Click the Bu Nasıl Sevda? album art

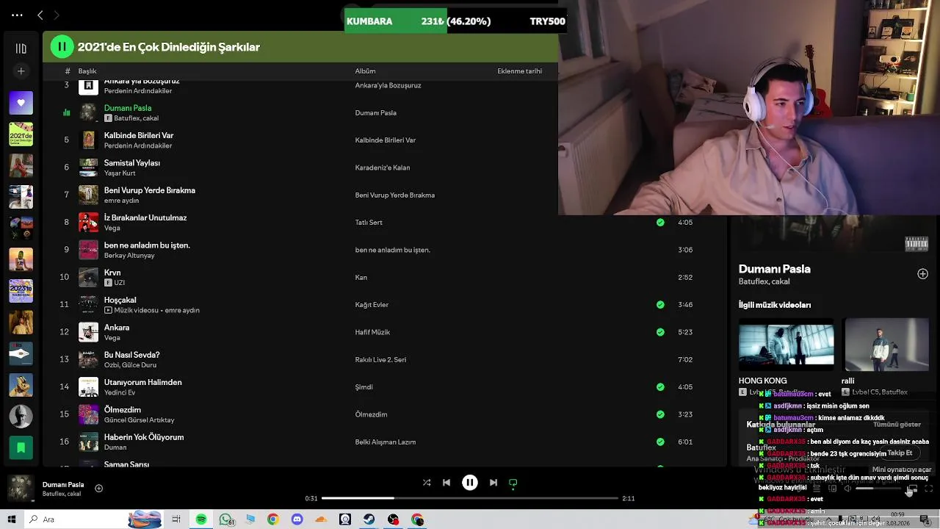[88, 359]
